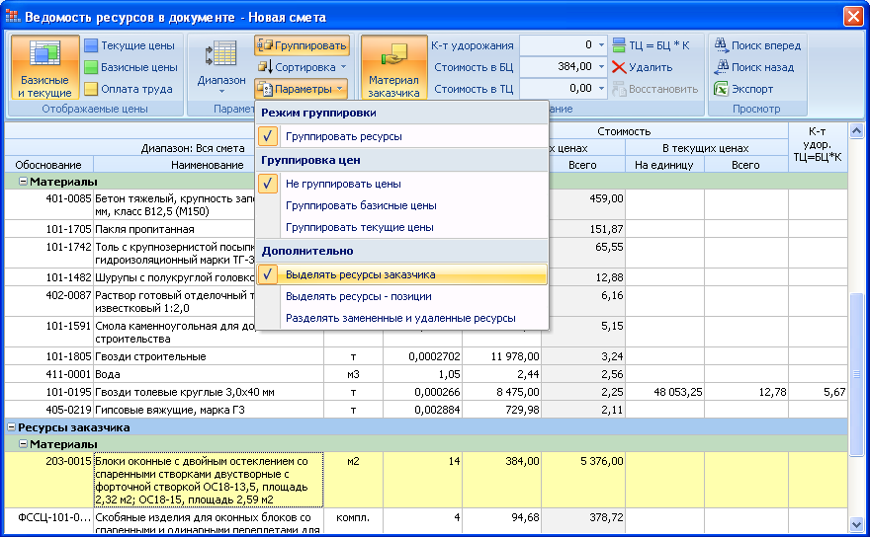Click vertical scrollbar up arrow
The image size is (870, 537).
(856, 130)
